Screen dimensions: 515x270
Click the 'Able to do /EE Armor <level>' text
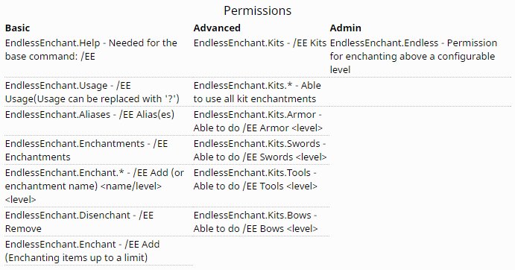click(x=258, y=128)
